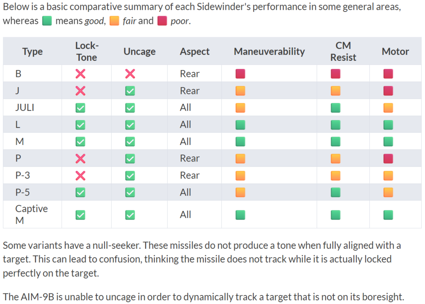Image resolution: width=425 pixels, height=304 pixels.
Task: Click the Type column header
Action: click(32, 51)
